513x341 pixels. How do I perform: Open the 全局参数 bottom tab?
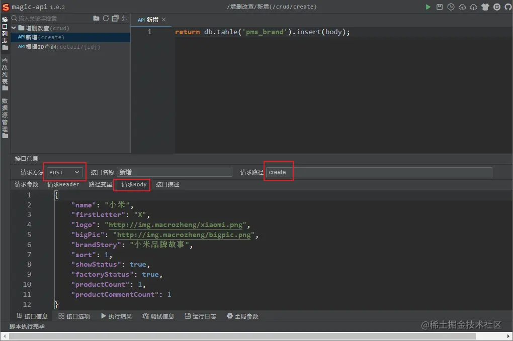(x=242, y=316)
